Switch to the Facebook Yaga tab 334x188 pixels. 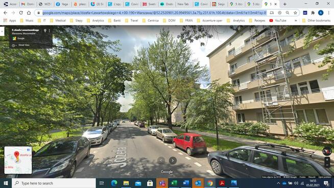(x=62, y=4)
